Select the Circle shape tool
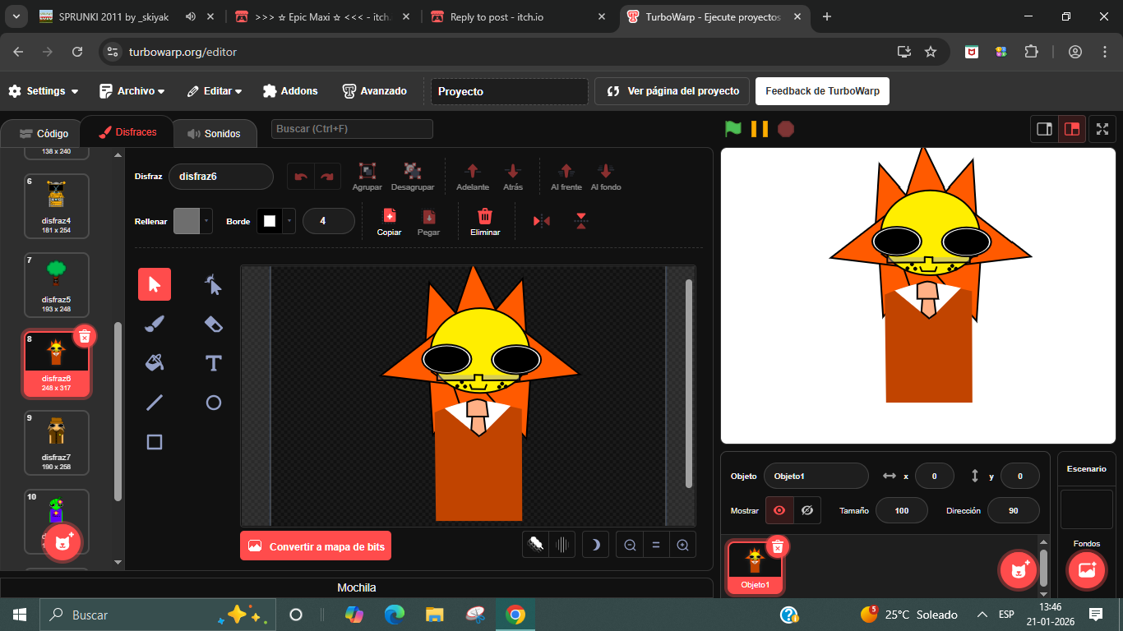1123x631 pixels. click(x=214, y=403)
